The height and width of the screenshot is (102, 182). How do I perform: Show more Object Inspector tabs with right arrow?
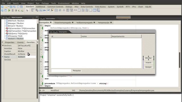pyautogui.click(x=37, y=42)
